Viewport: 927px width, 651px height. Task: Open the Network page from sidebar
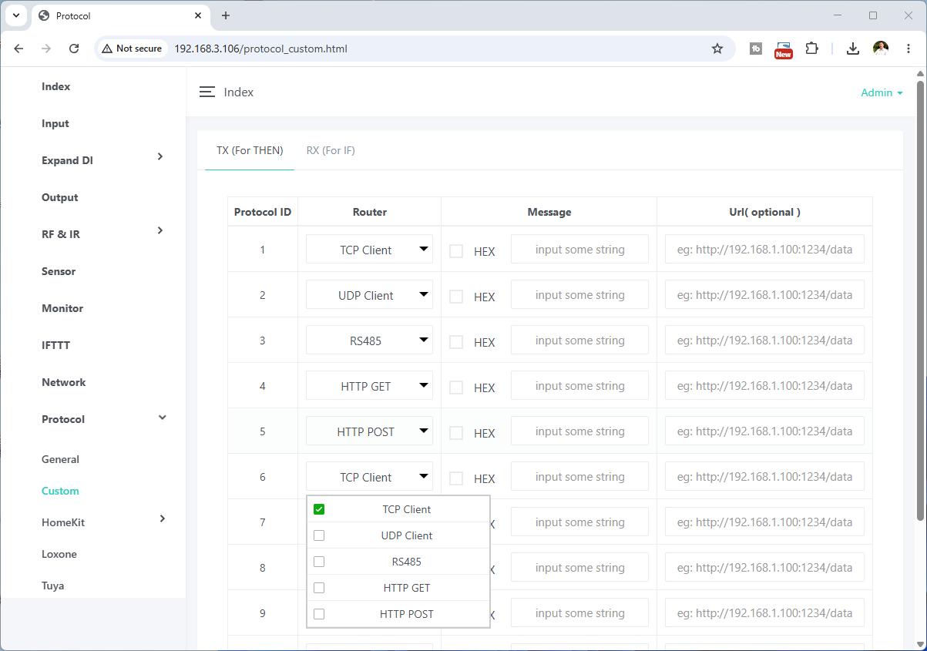[64, 382]
